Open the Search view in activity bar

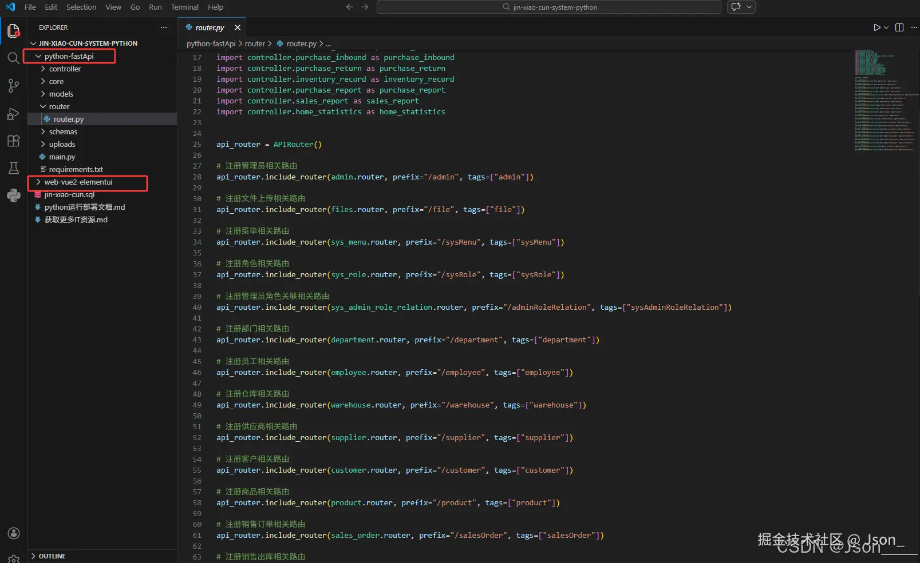click(13, 58)
